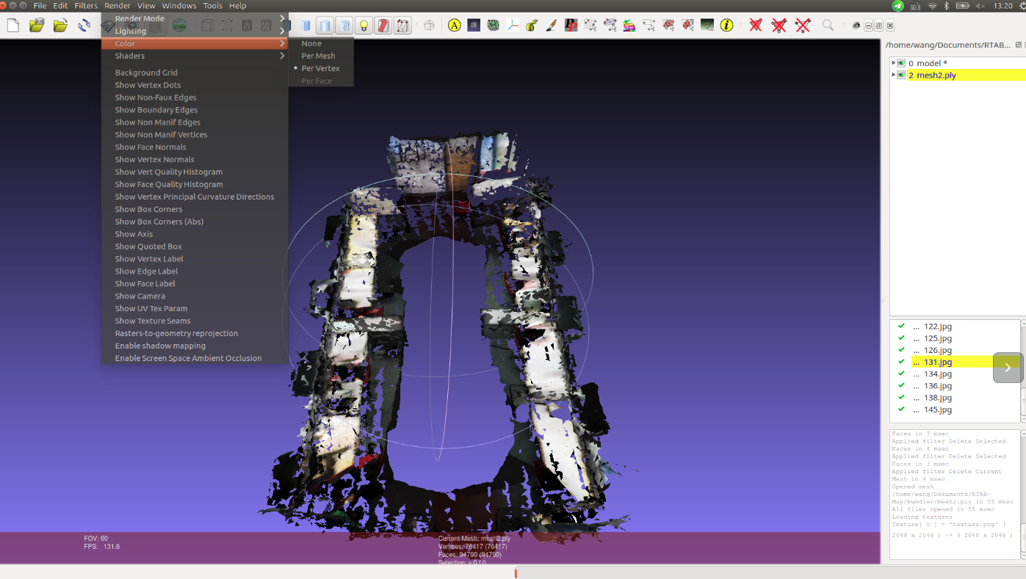This screenshot has height=579, width=1026.
Task: Select the 'Per Vertex' color option
Action: 320,68
